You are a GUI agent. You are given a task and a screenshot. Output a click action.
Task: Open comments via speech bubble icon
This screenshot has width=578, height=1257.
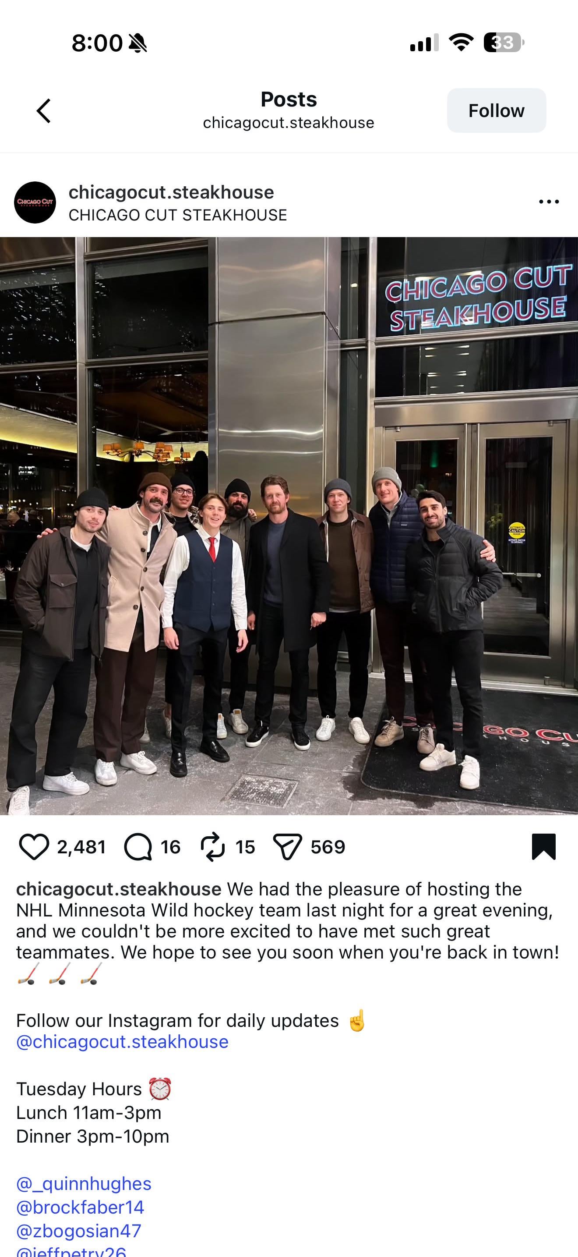click(138, 847)
